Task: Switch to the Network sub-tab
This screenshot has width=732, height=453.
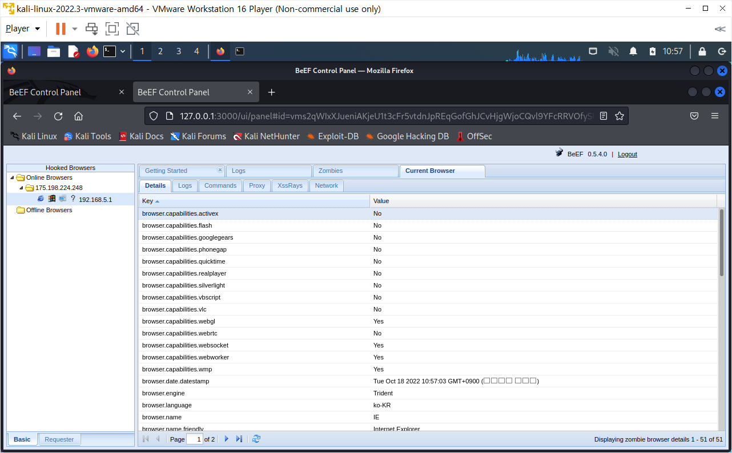Action: [x=327, y=185]
